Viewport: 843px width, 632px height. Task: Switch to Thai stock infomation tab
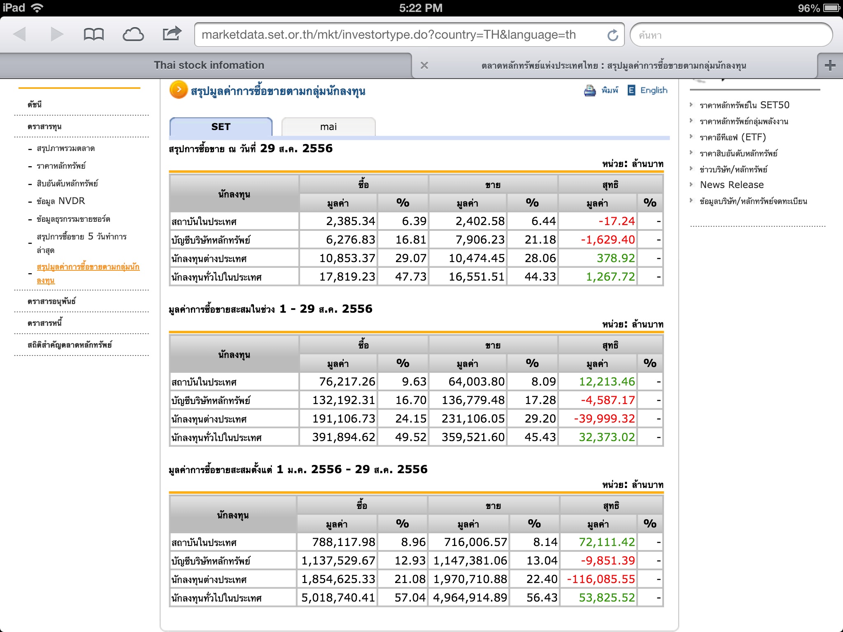209,65
